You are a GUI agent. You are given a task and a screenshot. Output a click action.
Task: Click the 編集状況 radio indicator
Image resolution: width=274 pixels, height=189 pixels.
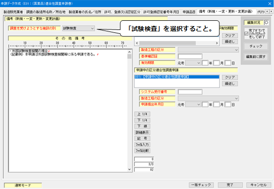coord(266,23)
